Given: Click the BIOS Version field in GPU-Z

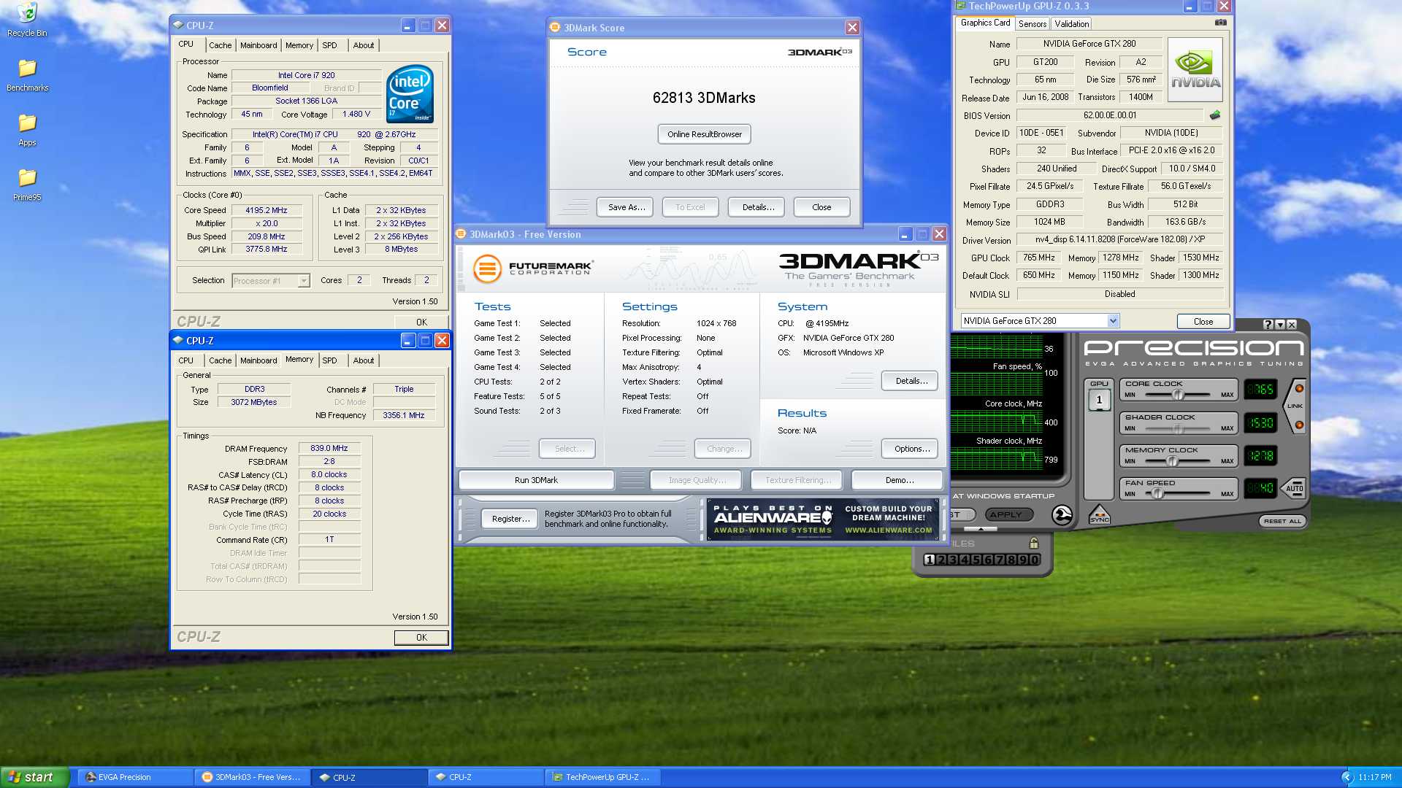Looking at the screenshot, I should (1110, 115).
